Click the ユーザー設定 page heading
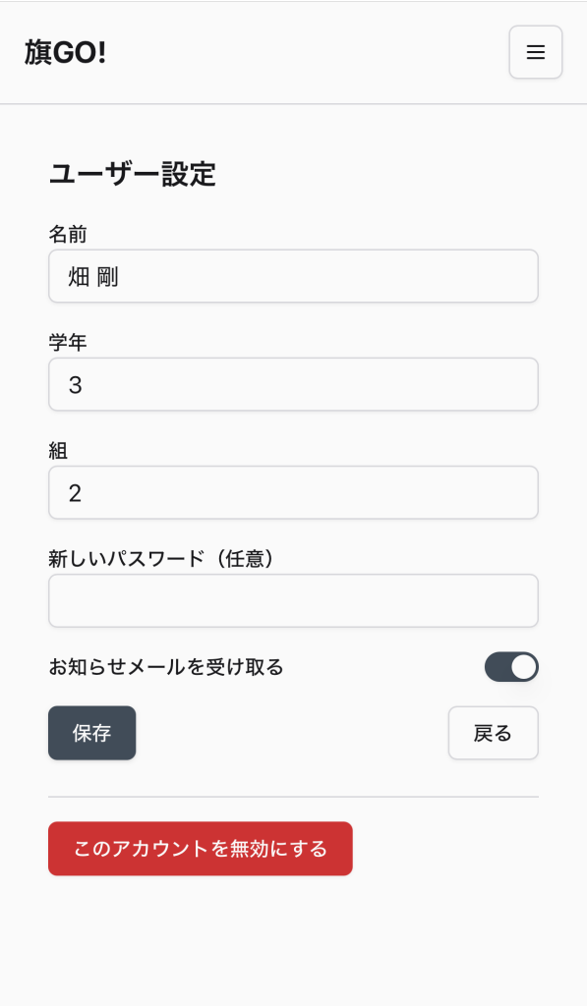The height and width of the screenshot is (1006, 587). click(x=135, y=173)
